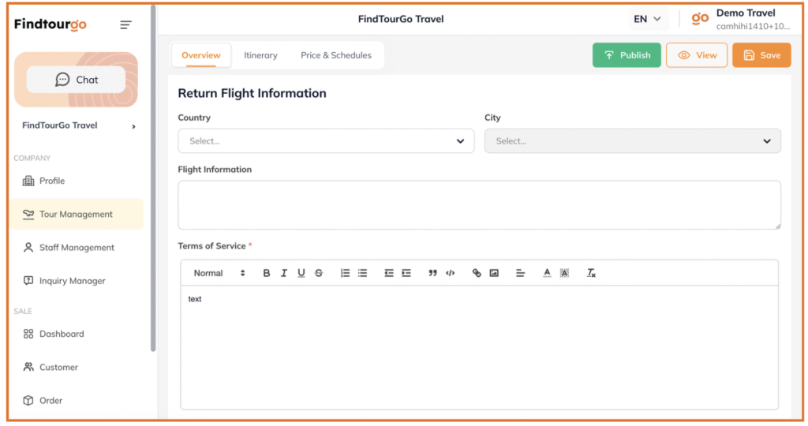Toggle bold formatting in Terms of Service editor
This screenshot has width=808, height=426.
pos(267,273)
